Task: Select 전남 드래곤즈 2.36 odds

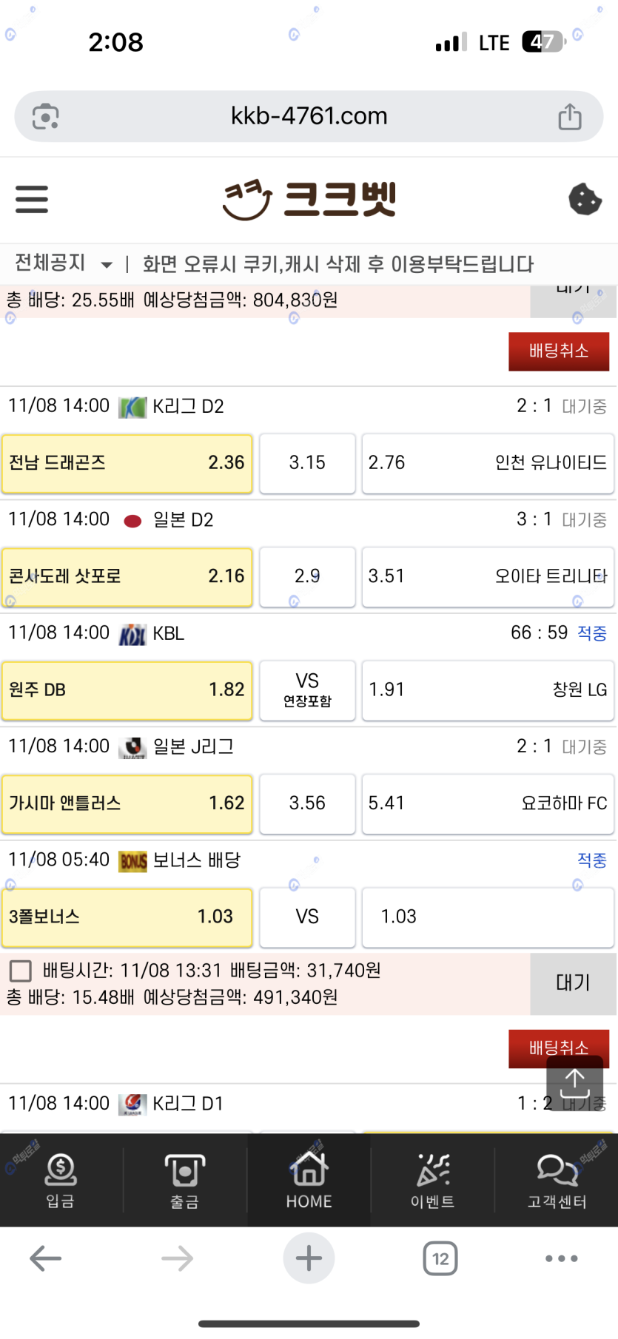Action: pyautogui.click(x=127, y=464)
